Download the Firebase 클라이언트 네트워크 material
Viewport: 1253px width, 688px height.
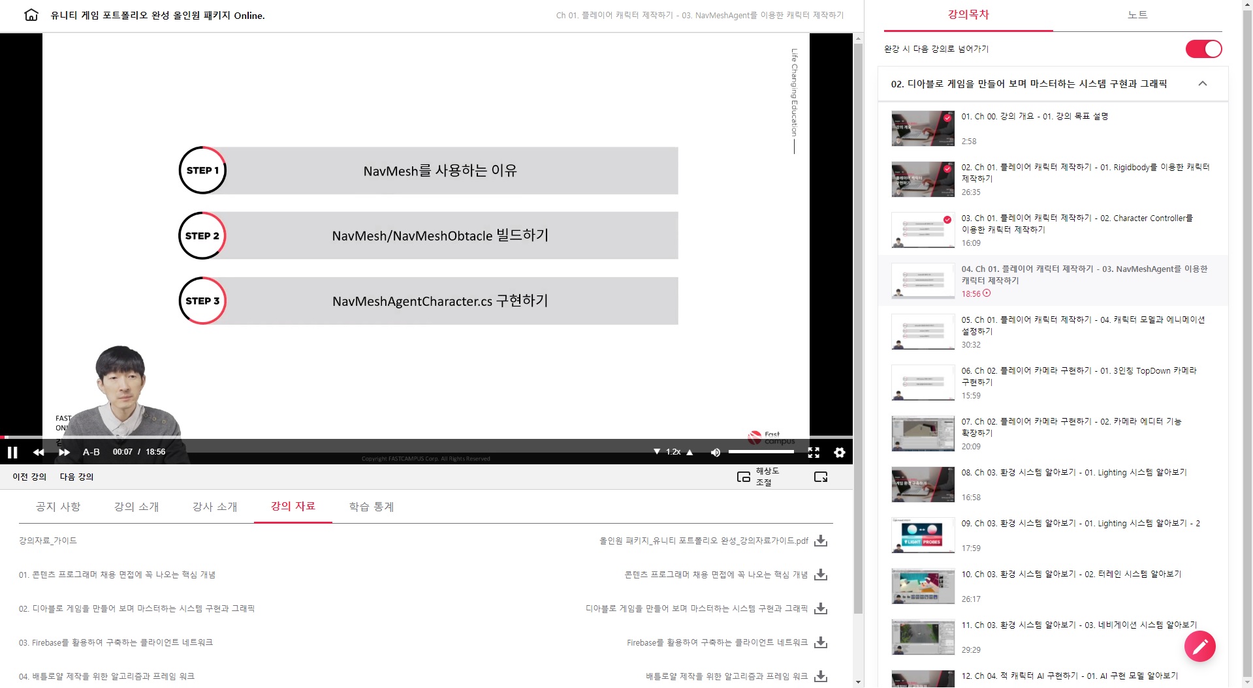pos(821,642)
